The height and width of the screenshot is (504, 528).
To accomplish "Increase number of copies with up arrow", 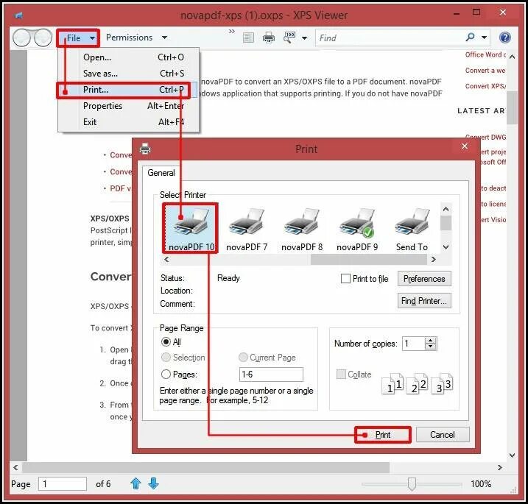I will point(430,340).
